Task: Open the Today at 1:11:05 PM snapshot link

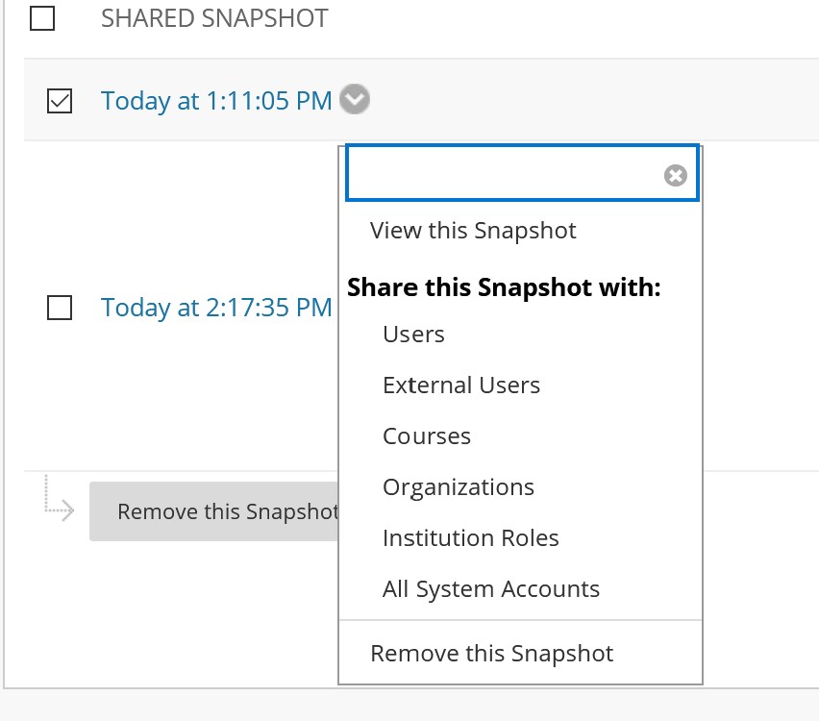Action: point(215,100)
